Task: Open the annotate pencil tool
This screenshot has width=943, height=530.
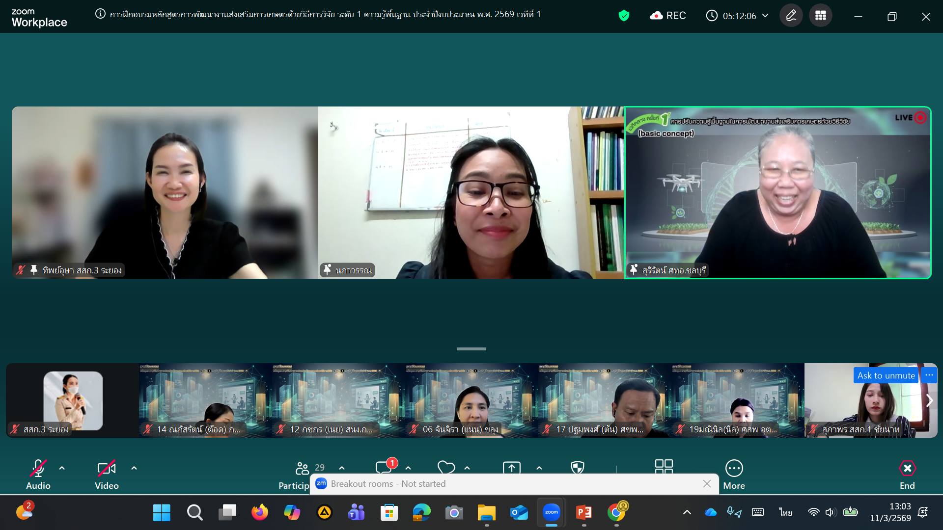Action: (791, 16)
